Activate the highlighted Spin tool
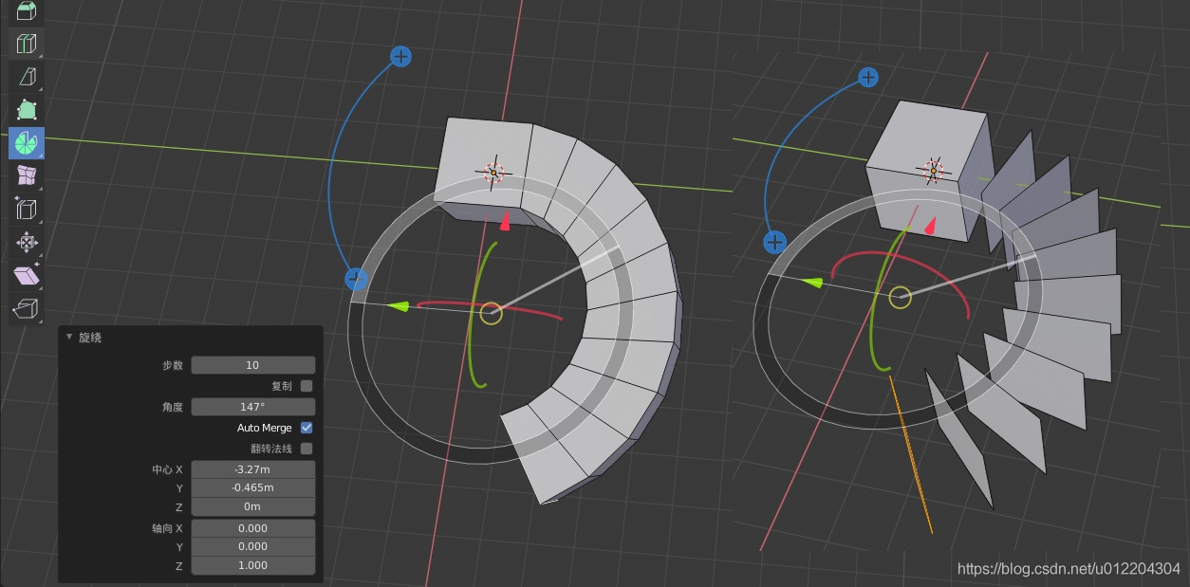This screenshot has width=1190, height=587. [27, 142]
